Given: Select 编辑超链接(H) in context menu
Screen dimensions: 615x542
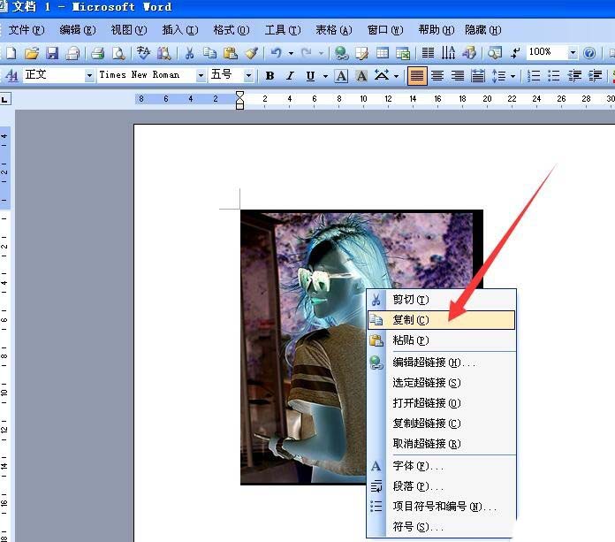Looking at the screenshot, I should pyautogui.click(x=441, y=363).
